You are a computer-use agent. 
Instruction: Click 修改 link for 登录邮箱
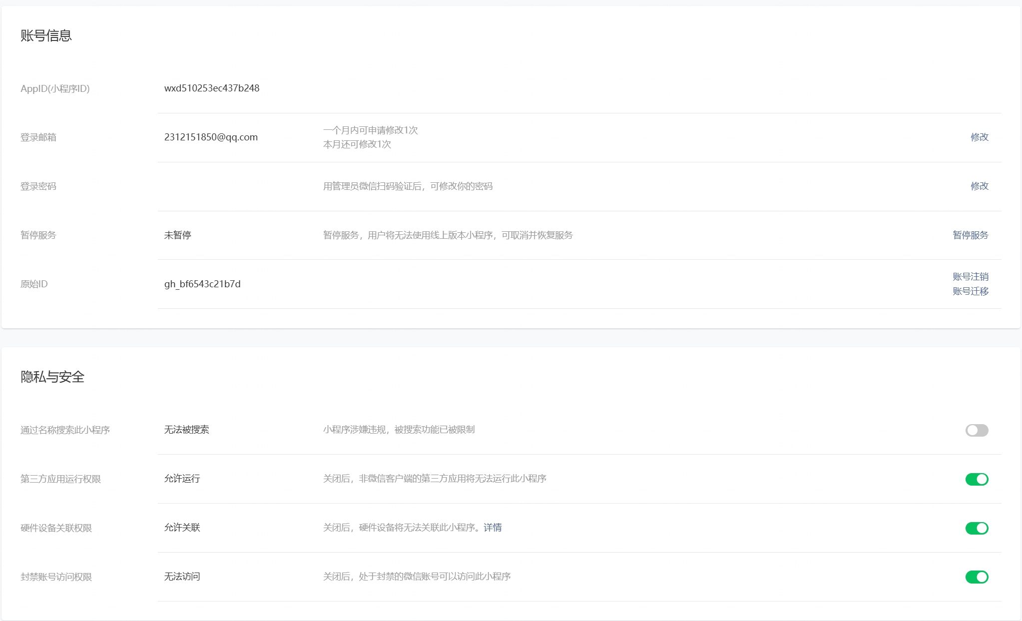coord(979,137)
